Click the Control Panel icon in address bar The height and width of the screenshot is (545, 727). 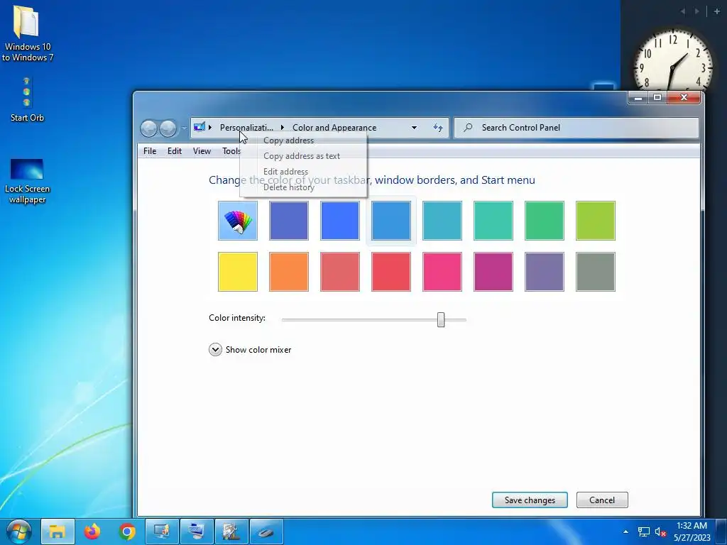tap(199, 127)
